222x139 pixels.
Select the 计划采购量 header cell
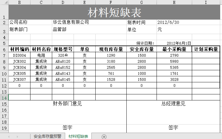206,49
